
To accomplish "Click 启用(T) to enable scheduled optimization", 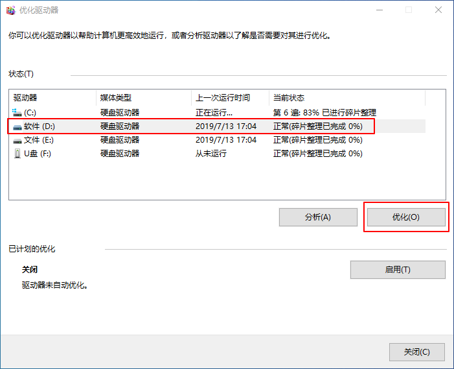I will 398,270.
